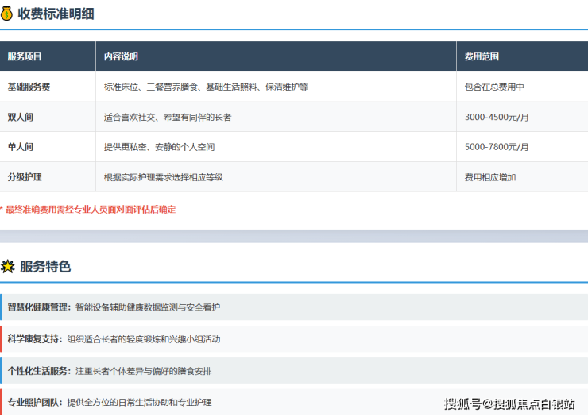Select the 分级护理 row label
The image size is (588, 417).
[25, 177]
